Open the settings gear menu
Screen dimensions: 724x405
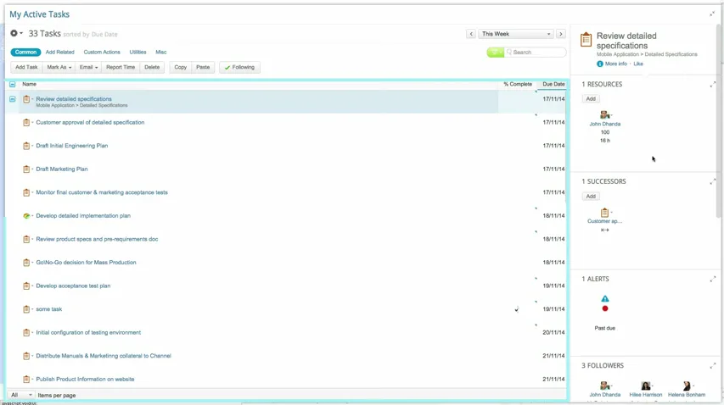pos(16,33)
